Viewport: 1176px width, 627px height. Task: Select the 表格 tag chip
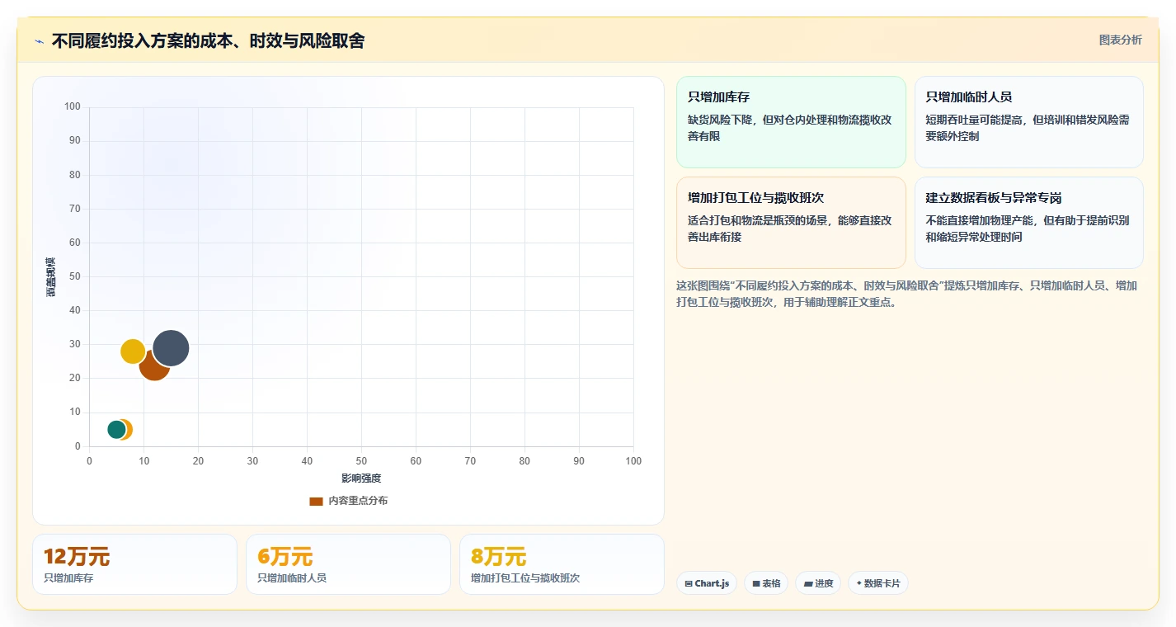766,583
